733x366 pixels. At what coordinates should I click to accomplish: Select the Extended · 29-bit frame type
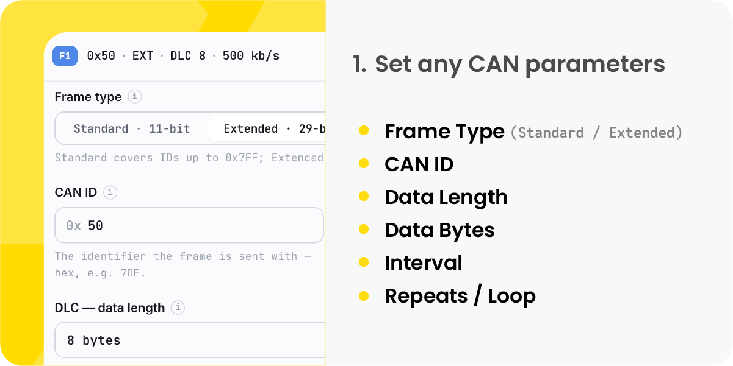(267, 128)
